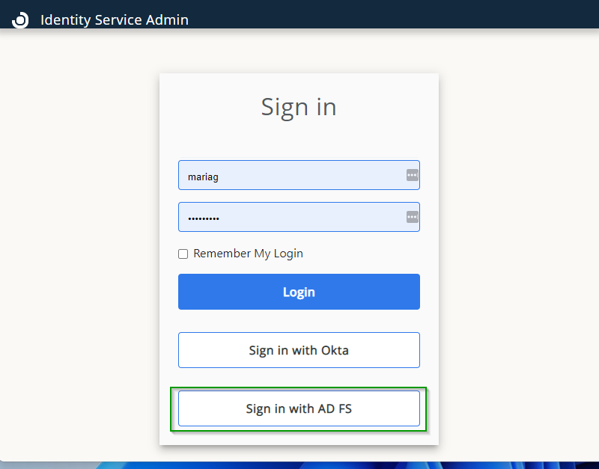The width and height of the screenshot is (599, 469).
Task: Click the word Okta on the Okta button
Action: [335, 350]
